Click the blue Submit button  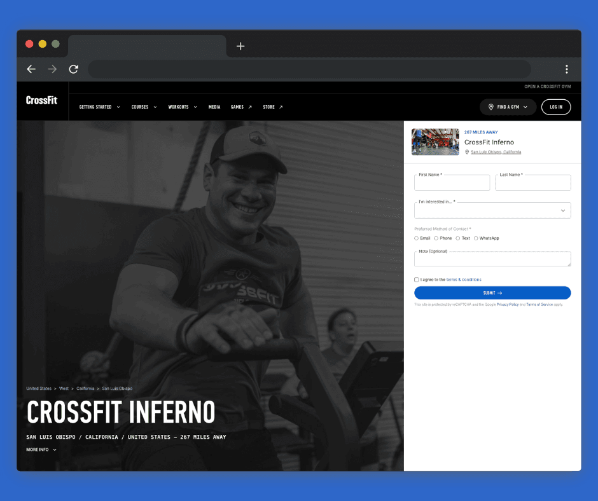pos(492,293)
